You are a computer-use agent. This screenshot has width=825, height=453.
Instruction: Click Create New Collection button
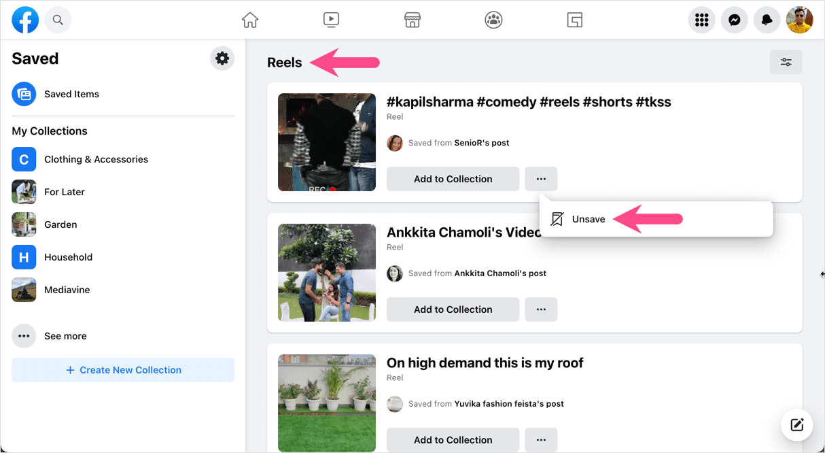(x=123, y=370)
